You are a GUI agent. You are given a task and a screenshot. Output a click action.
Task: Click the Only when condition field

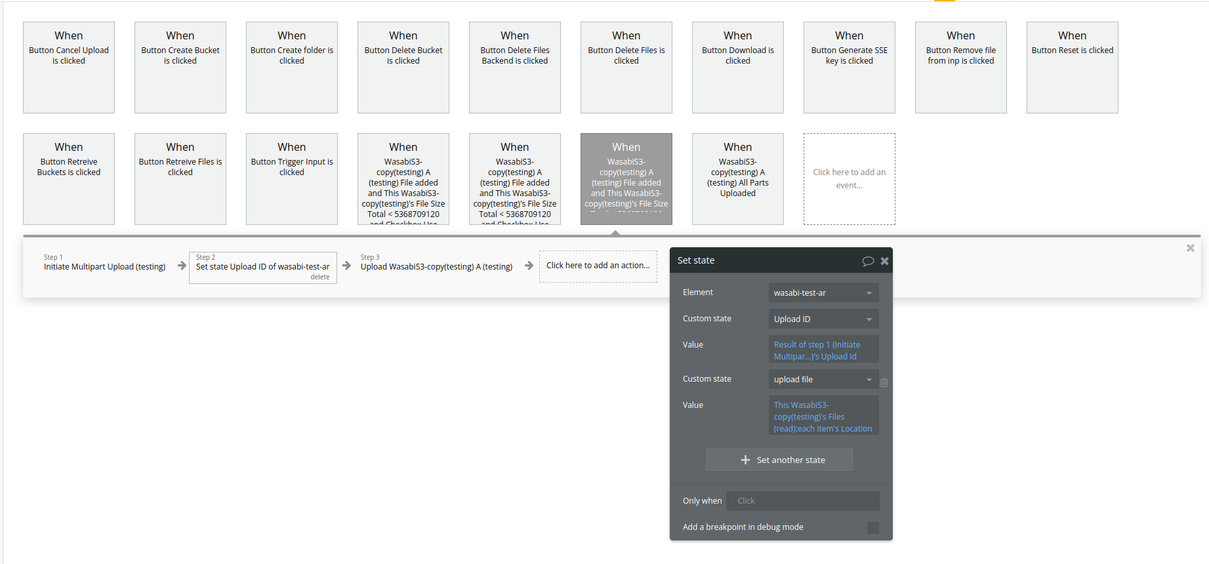tap(803, 500)
